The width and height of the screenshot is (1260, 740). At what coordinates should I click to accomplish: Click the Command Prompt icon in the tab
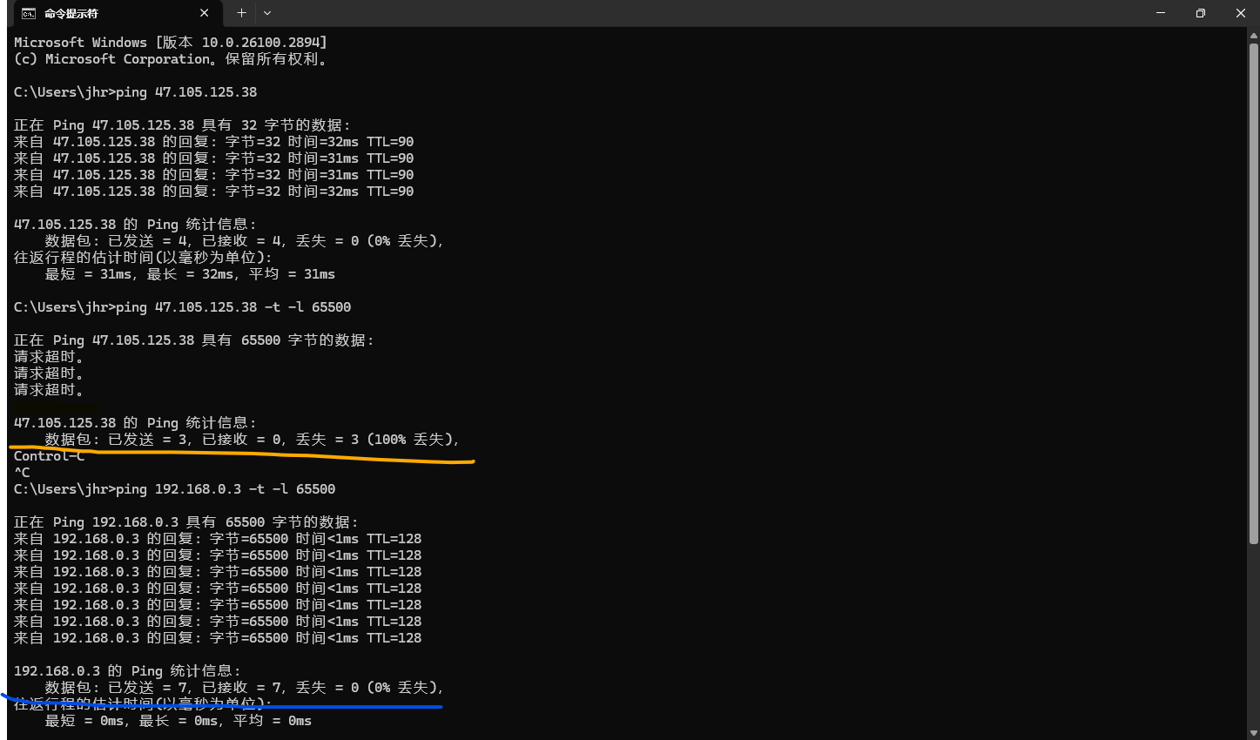pyautogui.click(x=28, y=13)
